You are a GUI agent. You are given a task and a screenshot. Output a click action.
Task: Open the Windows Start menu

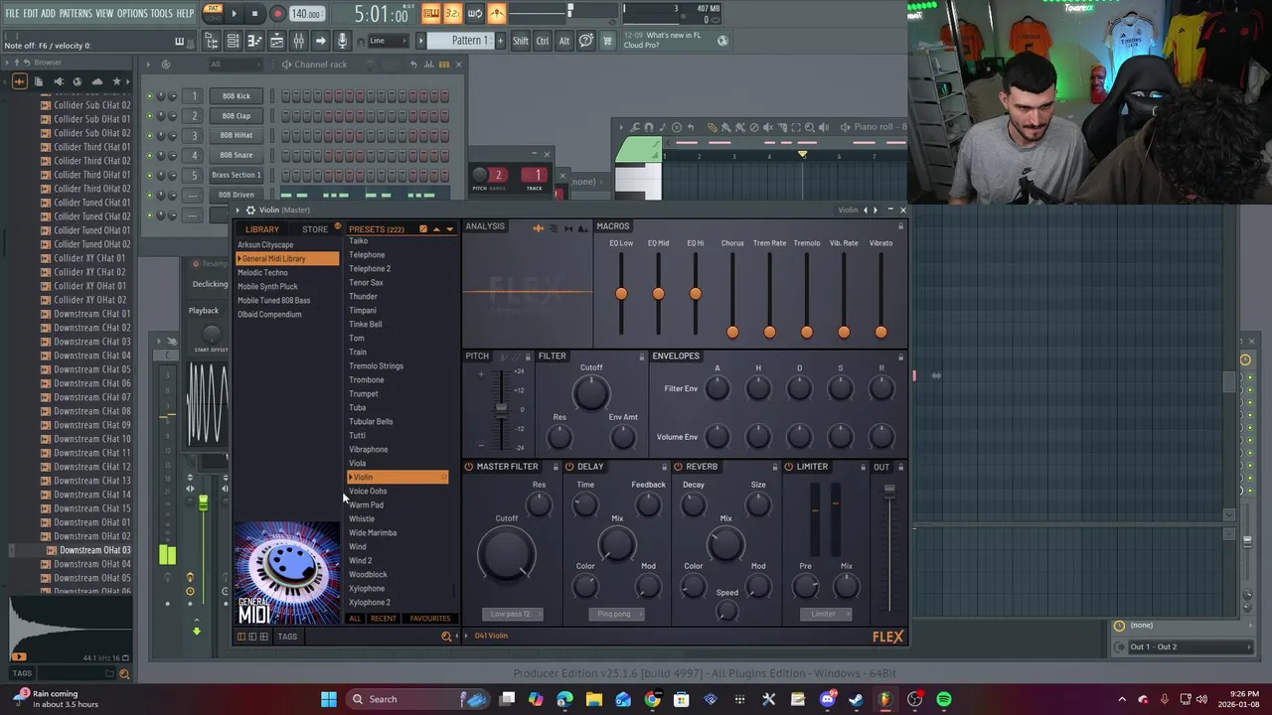click(x=329, y=699)
